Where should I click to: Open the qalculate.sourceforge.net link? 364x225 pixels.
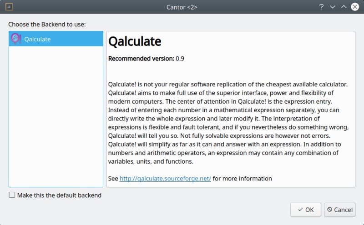point(165,179)
